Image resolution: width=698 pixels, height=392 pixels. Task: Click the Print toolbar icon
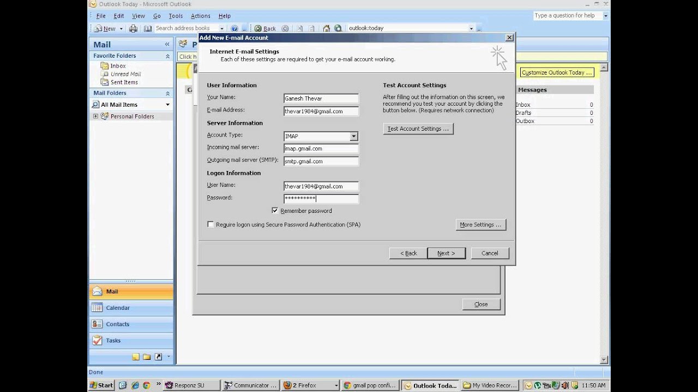coord(133,28)
